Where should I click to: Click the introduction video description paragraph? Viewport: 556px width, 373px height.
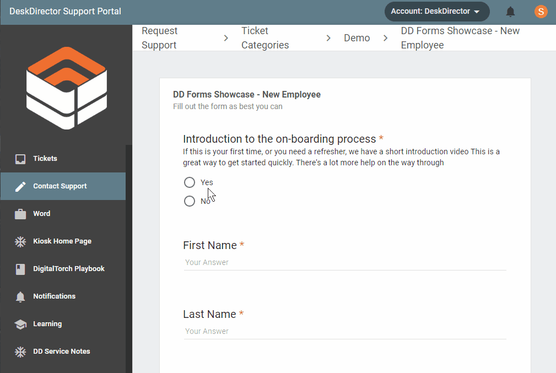(341, 157)
